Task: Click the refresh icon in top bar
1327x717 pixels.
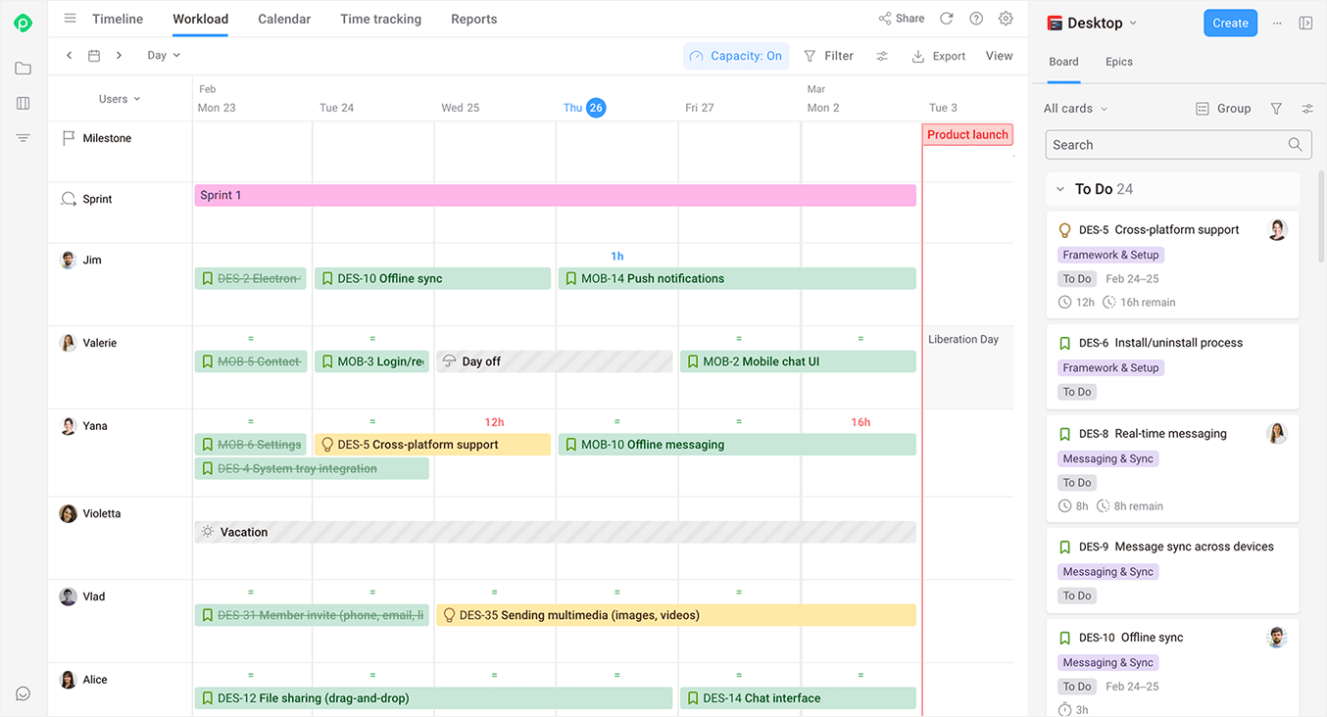Action: 946,19
